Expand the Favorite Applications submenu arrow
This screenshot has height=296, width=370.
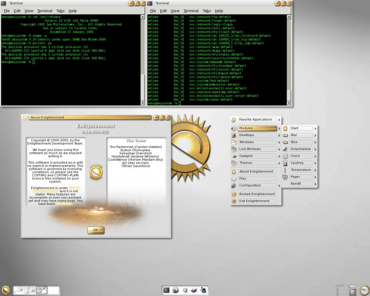(x=279, y=120)
